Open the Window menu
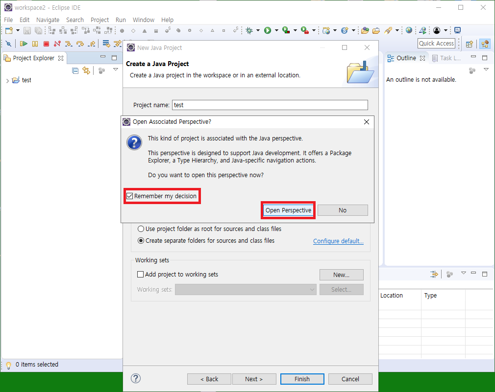Image resolution: width=495 pixels, height=392 pixels. click(x=143, y=20)
